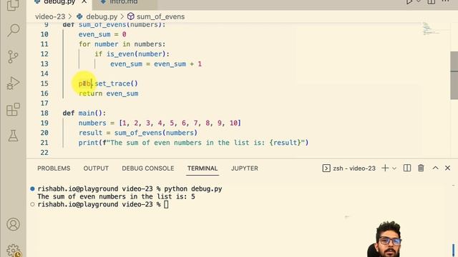Switch to the DEBUG CONSOLE tab

[148, 168]
